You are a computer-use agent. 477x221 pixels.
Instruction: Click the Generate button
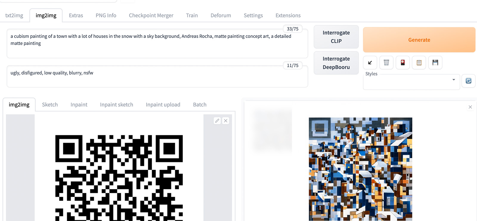[x=419, y=40]
